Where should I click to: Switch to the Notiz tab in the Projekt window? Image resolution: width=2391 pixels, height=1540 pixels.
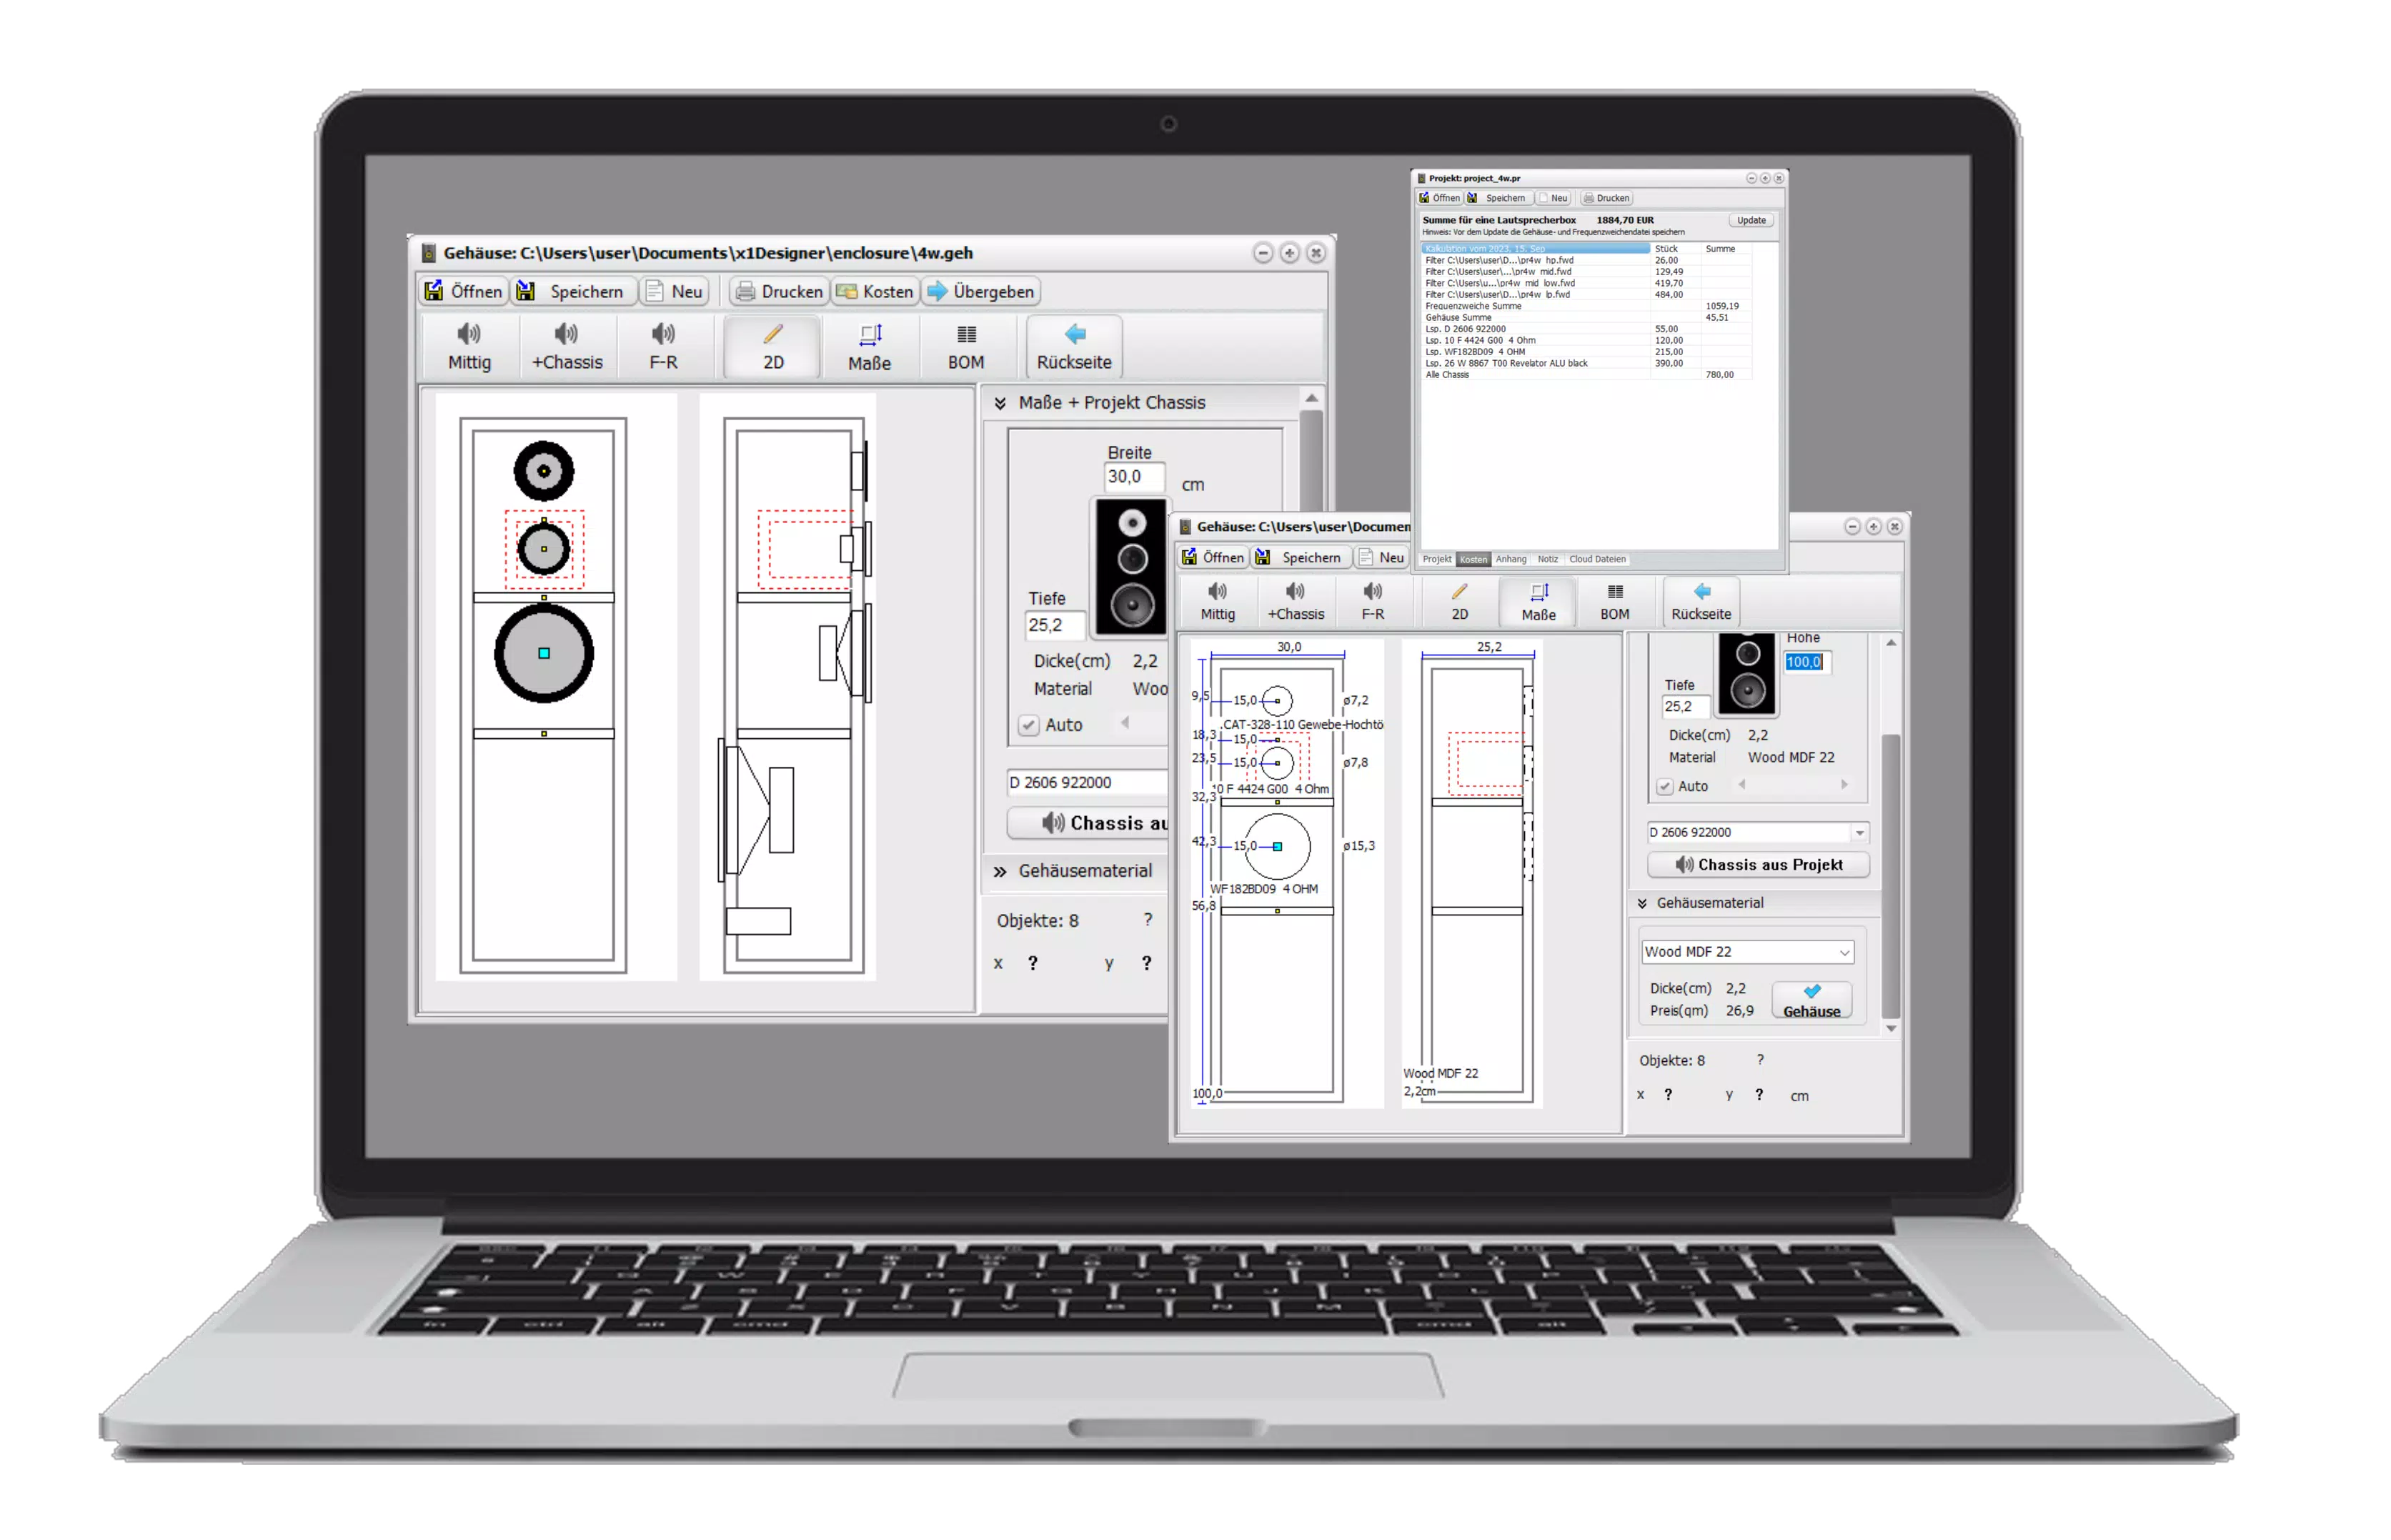click(1547, 559)
